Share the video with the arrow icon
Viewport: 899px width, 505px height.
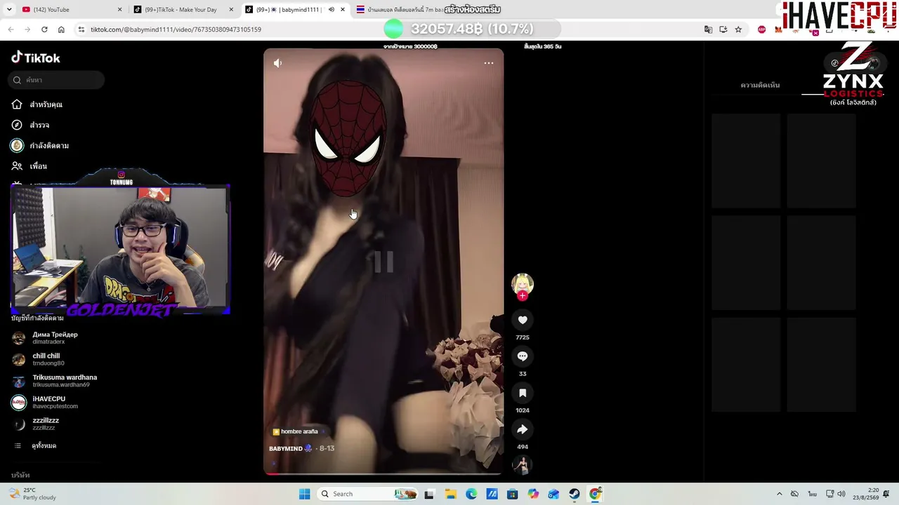point(523,429)
